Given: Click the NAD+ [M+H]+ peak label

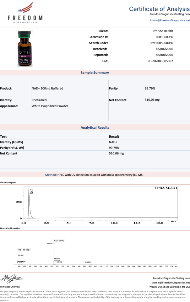Looking at the screenshot, I should pos(59,241).
